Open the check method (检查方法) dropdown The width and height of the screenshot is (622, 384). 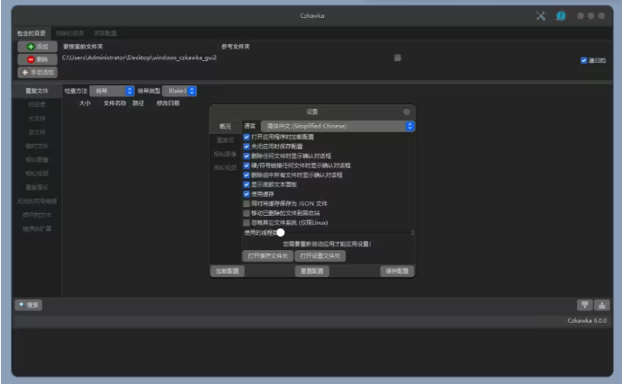pos(112,91)
